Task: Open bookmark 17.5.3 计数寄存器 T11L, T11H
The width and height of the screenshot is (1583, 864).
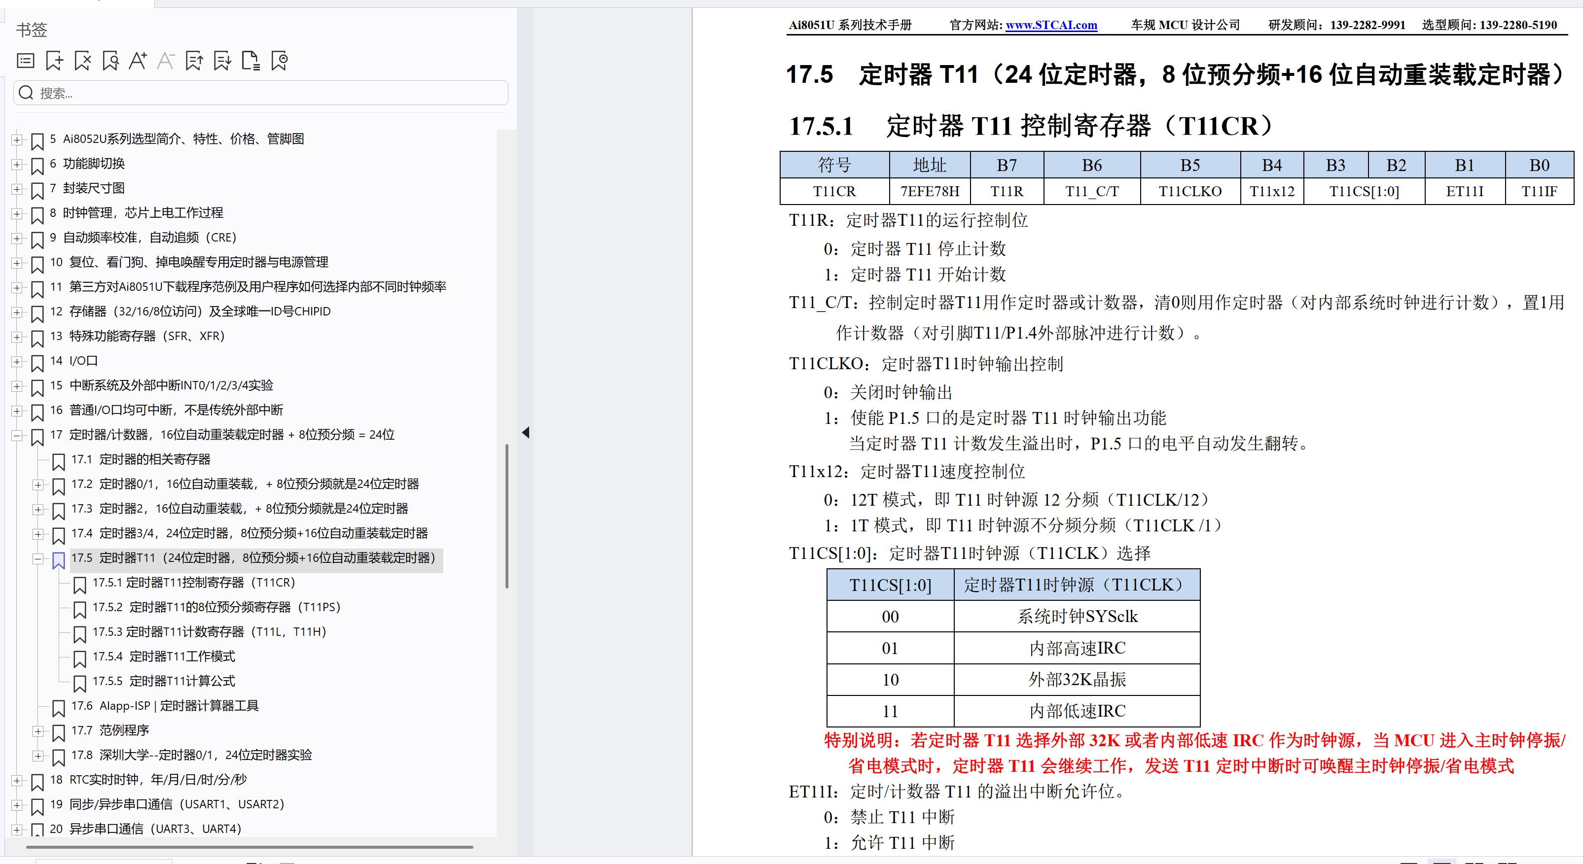Action: [209, 632]
